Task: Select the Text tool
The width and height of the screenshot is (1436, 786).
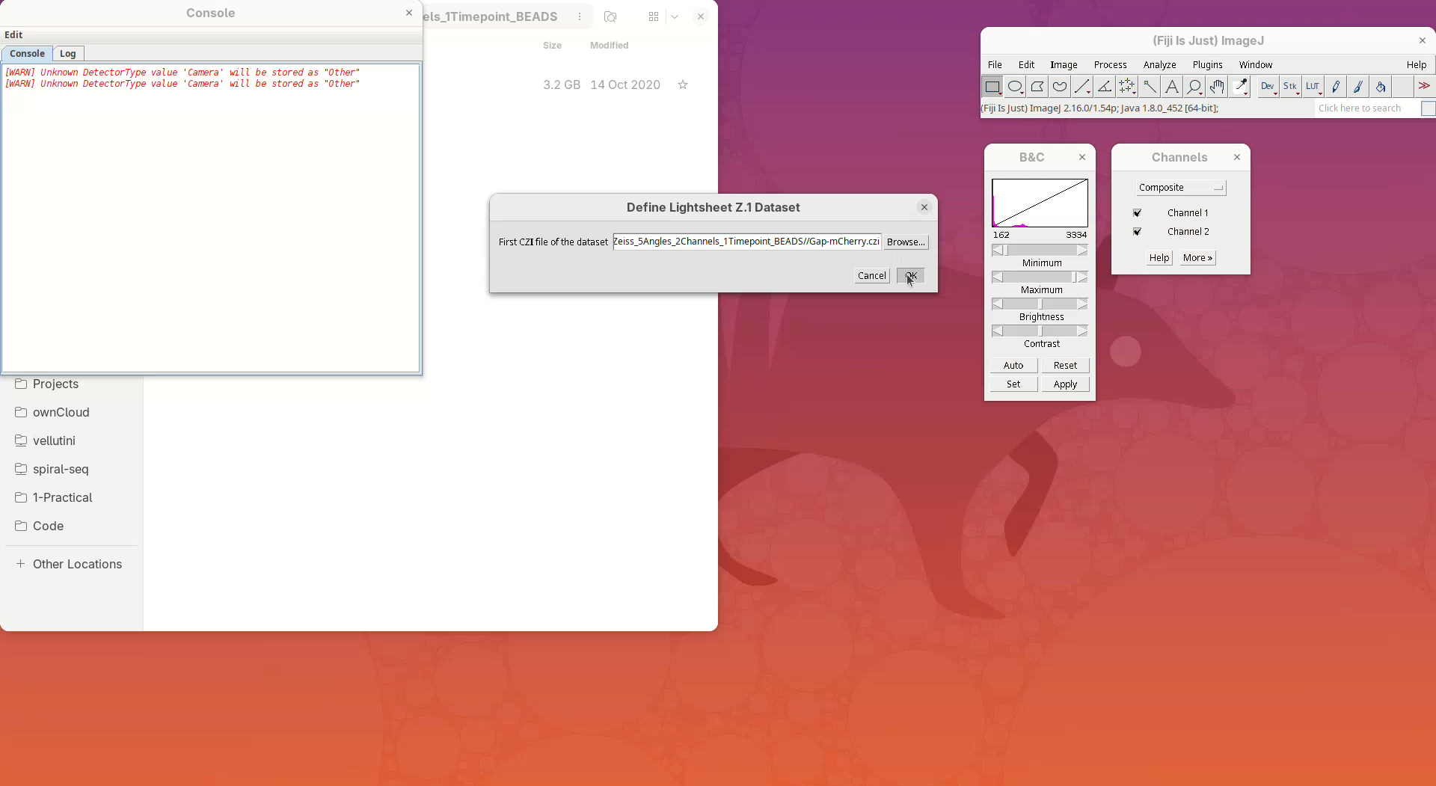Action: [x=1172, y=87]
